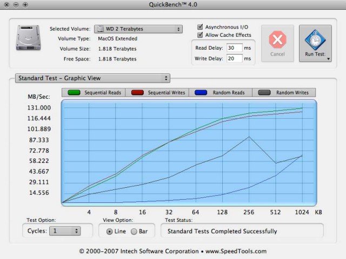Click the MB/Sec axis heading
The width and height of the screenshot is (346, 259).
tap(39, 97)
